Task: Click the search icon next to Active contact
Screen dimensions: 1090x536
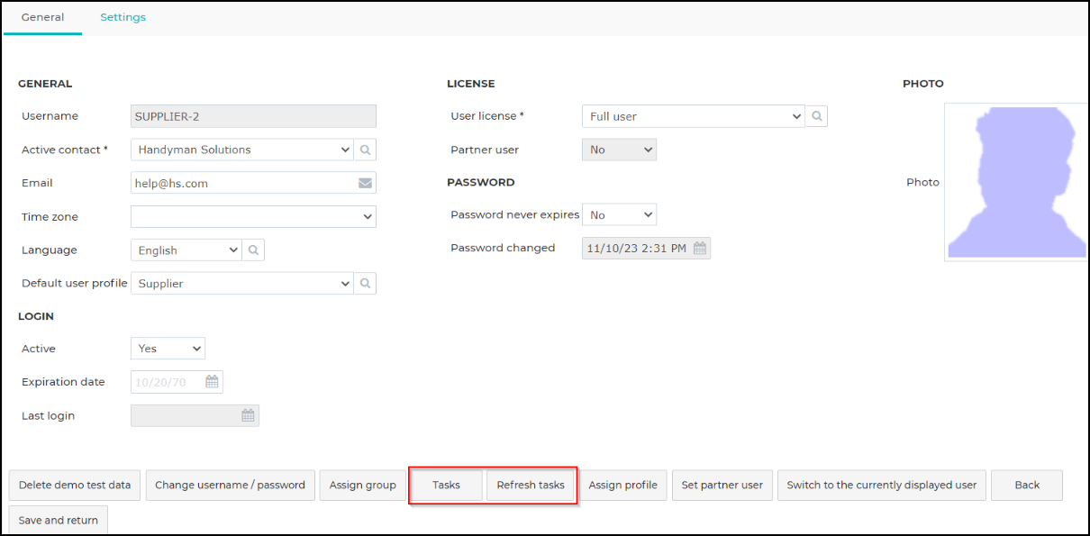Action: [x=365, y=150]
